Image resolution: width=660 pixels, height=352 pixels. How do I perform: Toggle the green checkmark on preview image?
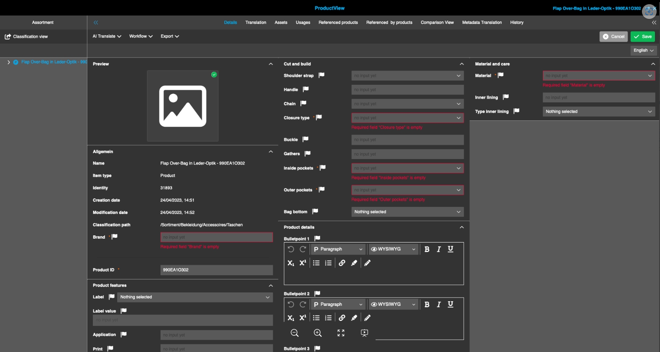coord(214,75)
